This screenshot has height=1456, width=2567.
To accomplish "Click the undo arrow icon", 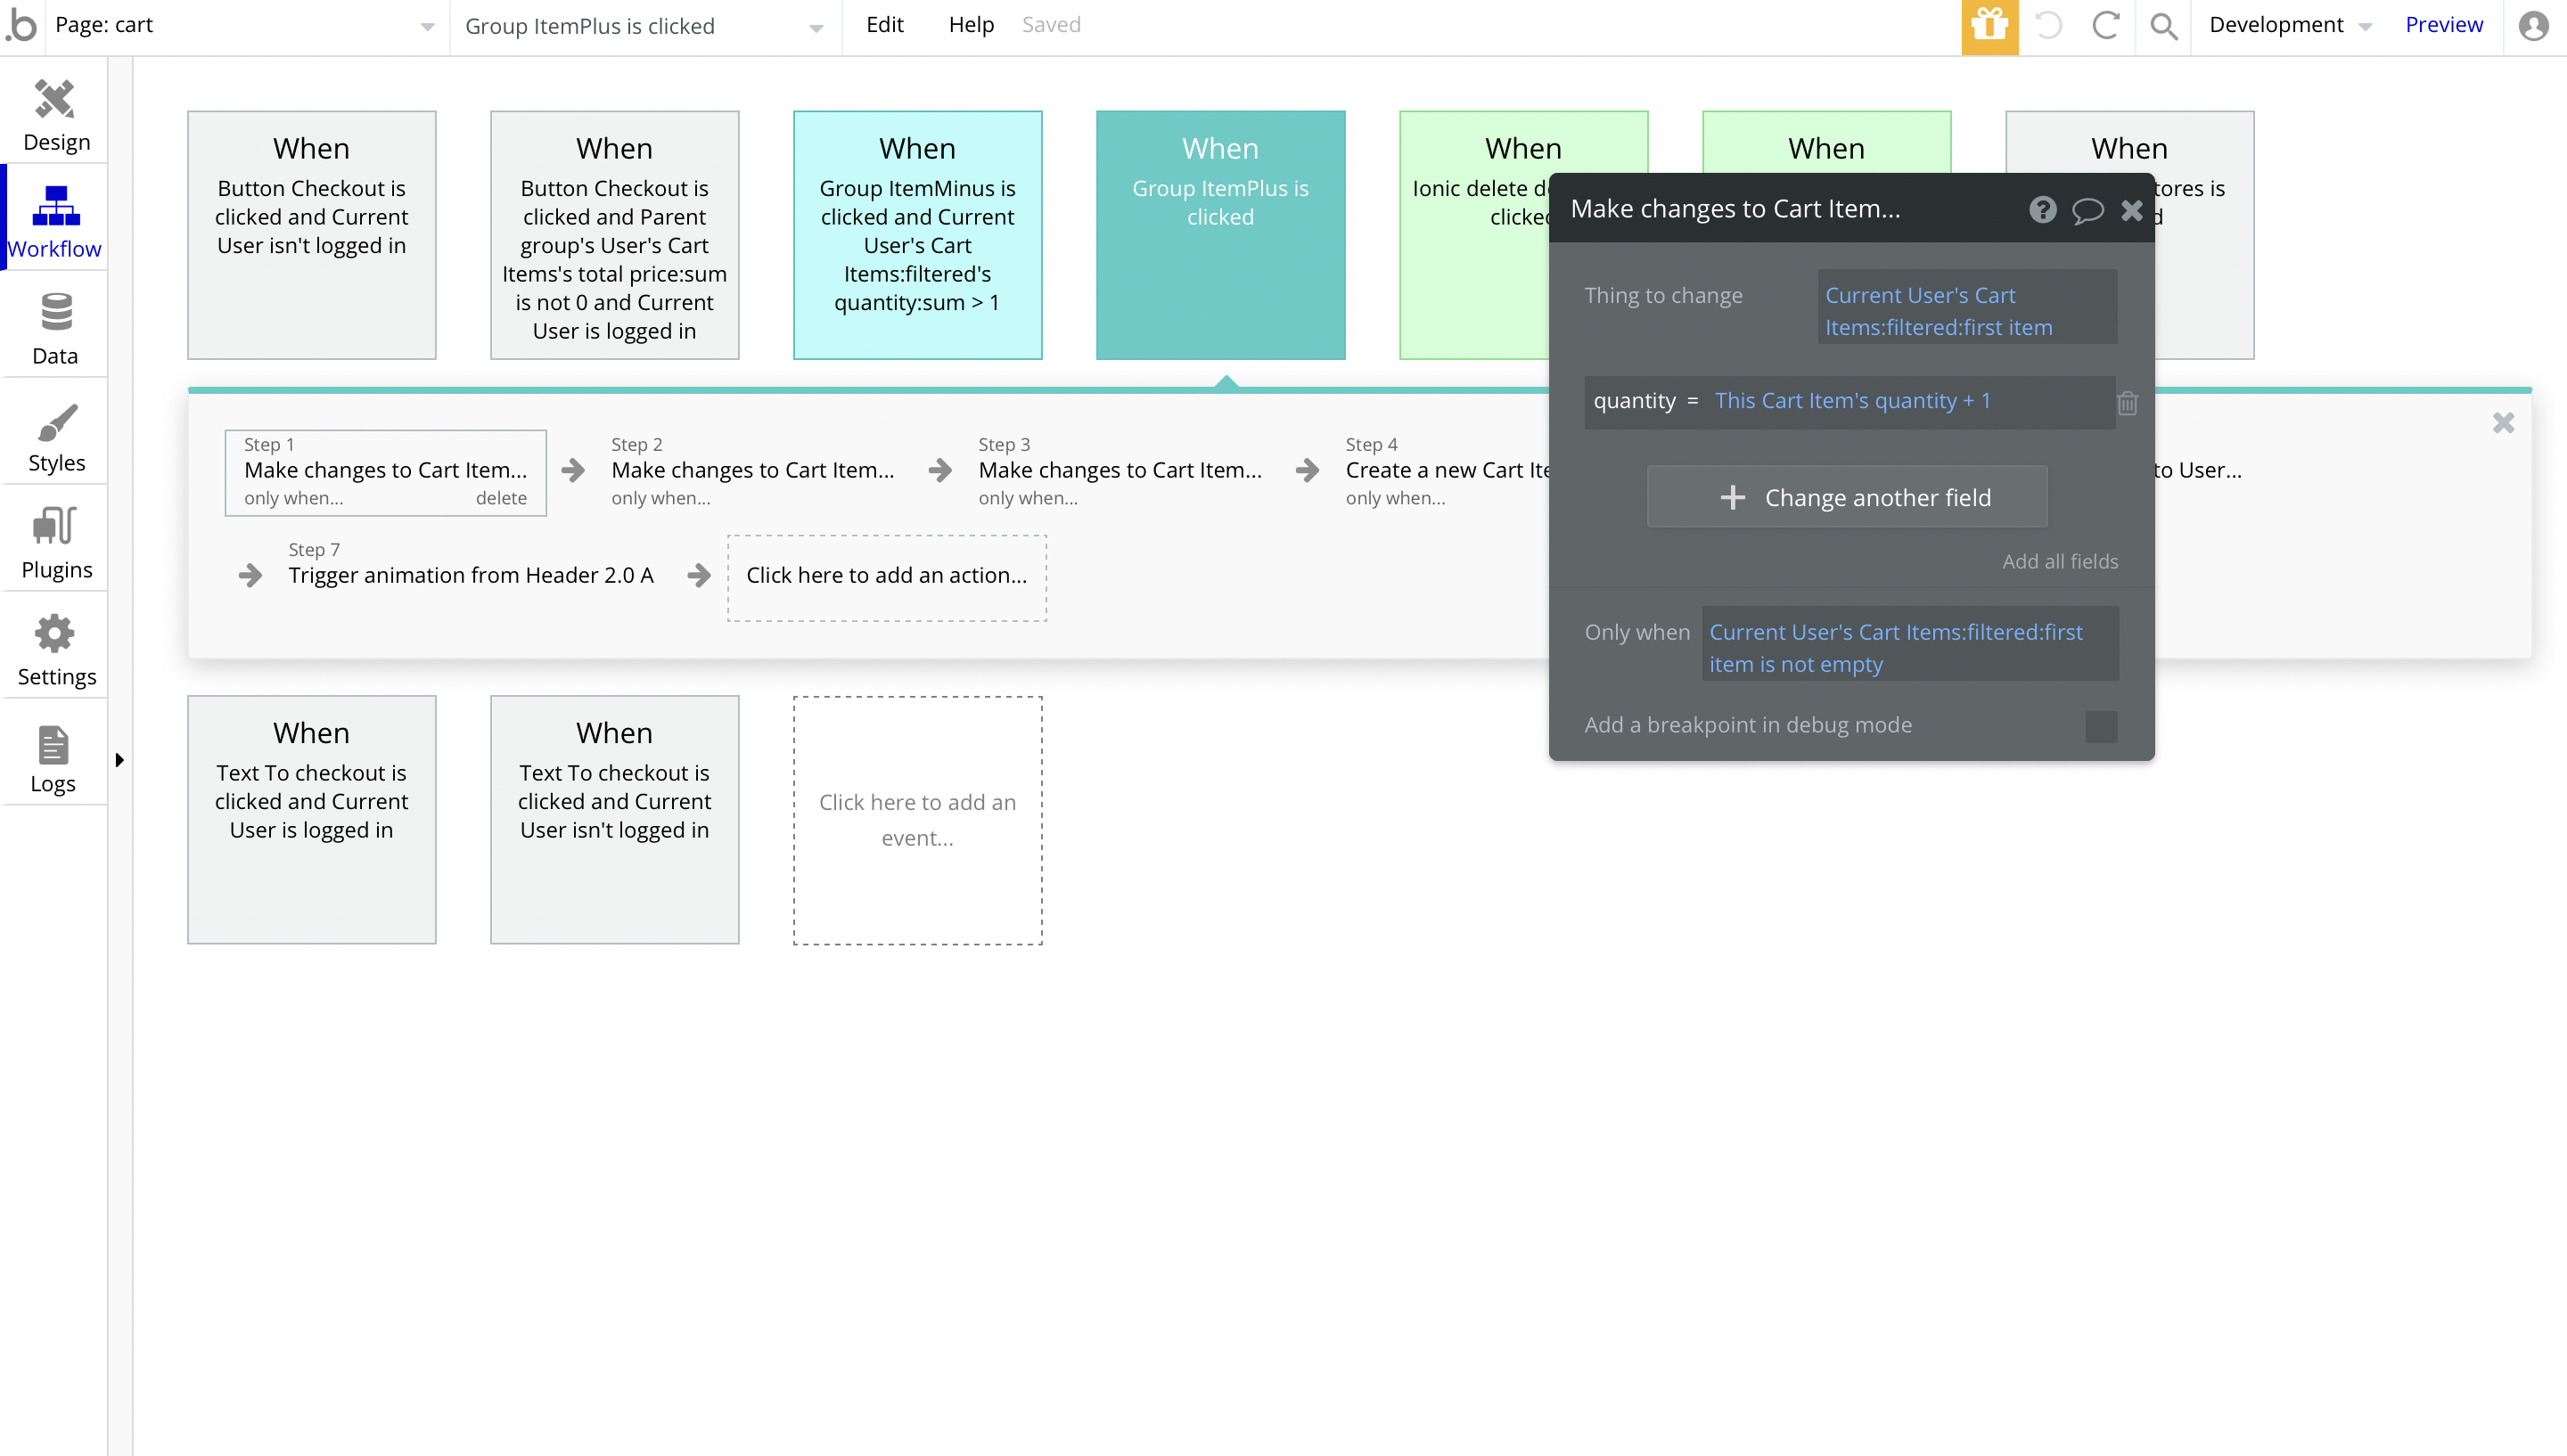I will click(2048, 25).
